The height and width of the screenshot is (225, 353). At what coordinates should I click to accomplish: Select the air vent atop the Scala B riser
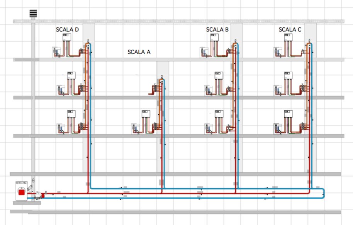tap(236, 41)
